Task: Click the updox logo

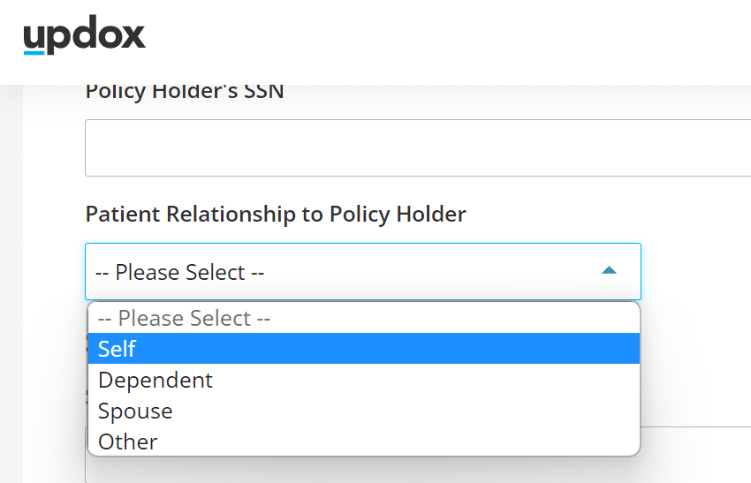Action: tap(84, 34)
